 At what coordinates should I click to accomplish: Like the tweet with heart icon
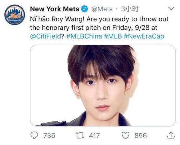[126, 135]
